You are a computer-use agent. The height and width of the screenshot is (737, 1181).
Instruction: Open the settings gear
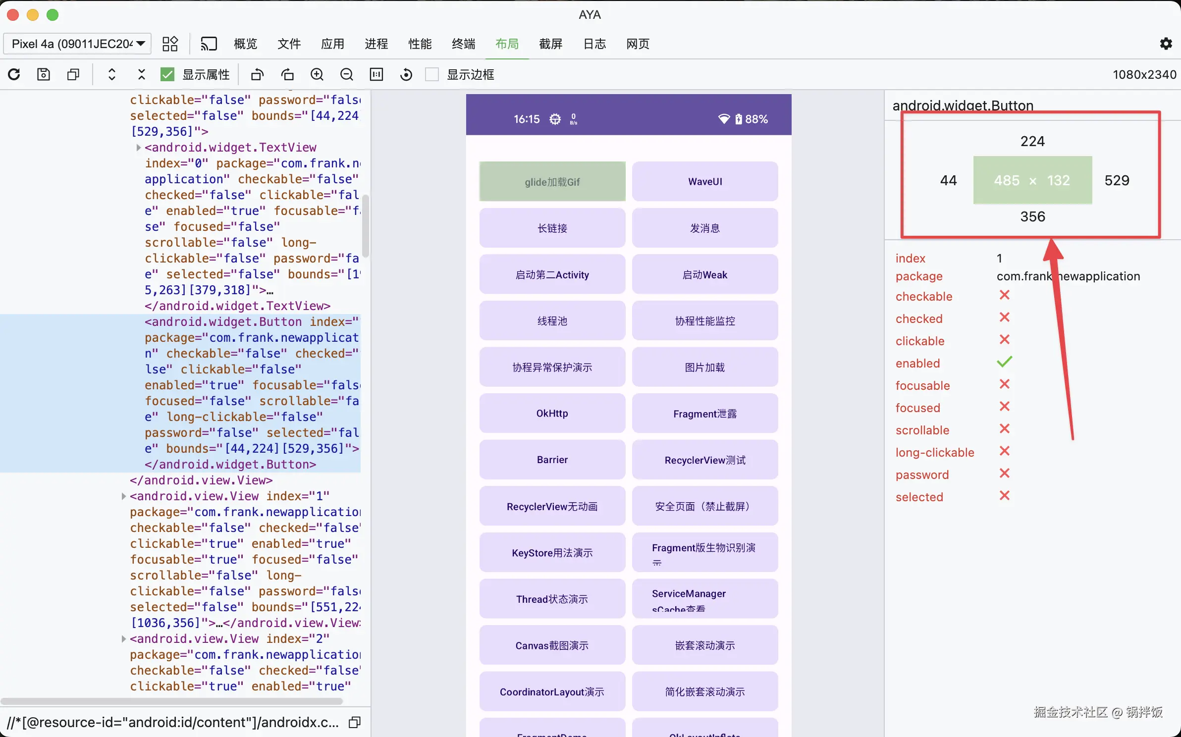(x=1166, y=44)
